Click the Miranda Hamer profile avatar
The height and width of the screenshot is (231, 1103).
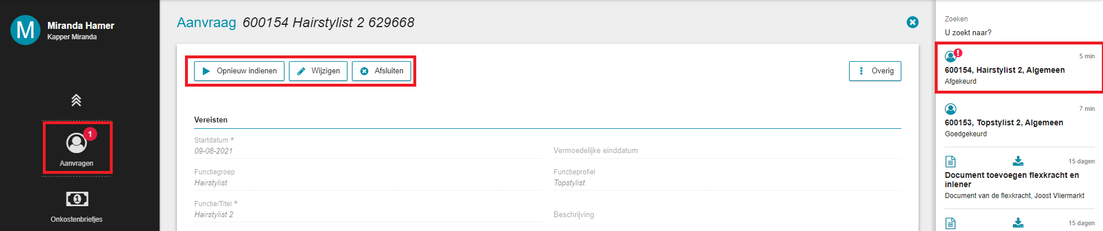pyautogui.click(x=25, y=29)
